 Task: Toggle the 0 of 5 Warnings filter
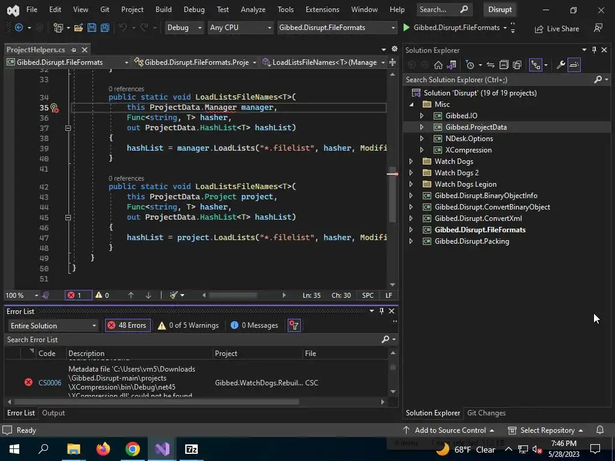188,325
